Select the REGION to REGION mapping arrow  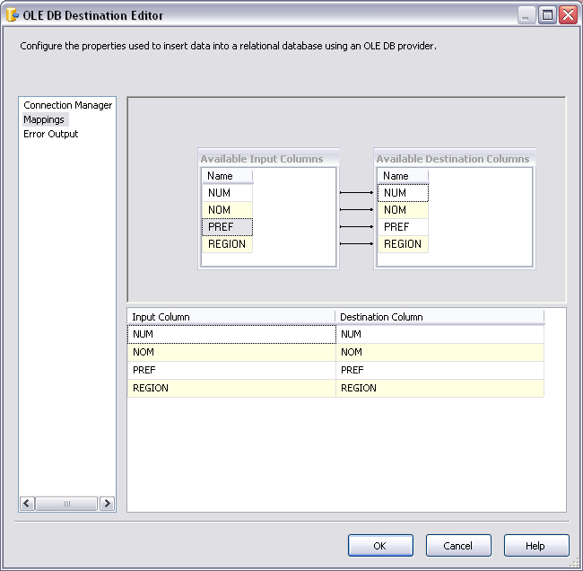pos(356,244)
